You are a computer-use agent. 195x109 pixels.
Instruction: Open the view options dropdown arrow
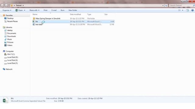[x=183, y=10]
